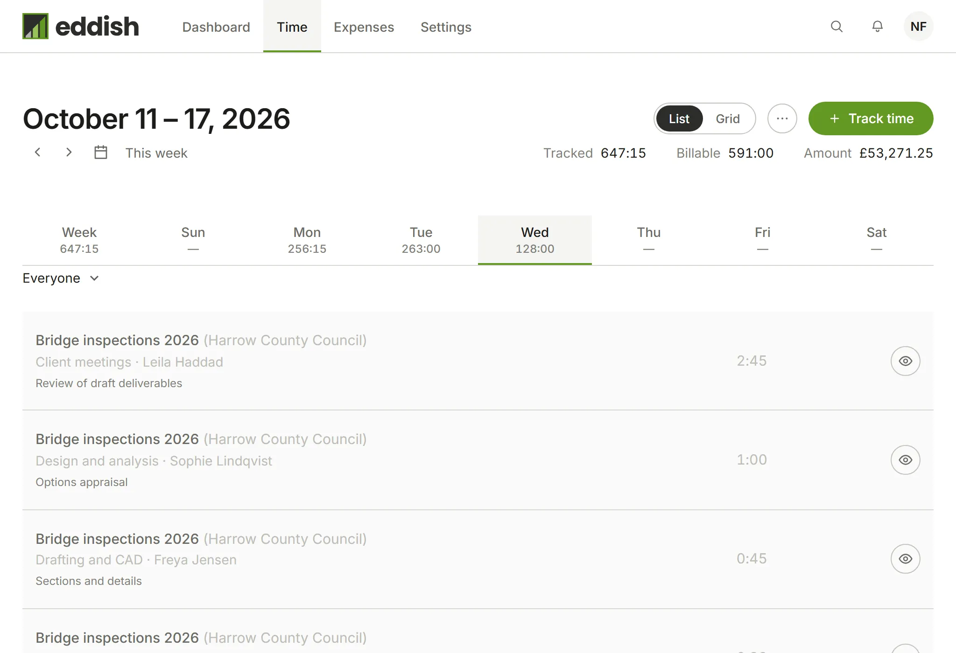This screenshot has width=956, height=653.
Task: Go to next week arrow
Action: coord(69,153)
